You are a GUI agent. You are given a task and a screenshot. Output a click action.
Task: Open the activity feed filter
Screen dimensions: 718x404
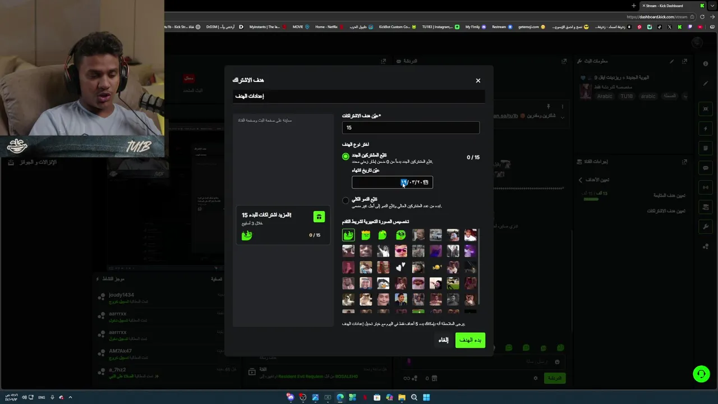216,279
